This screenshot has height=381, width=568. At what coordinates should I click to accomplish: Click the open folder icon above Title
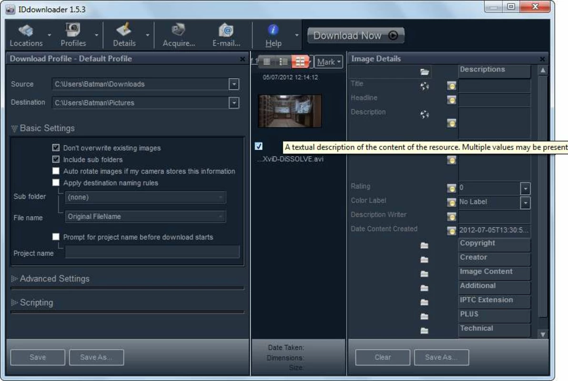[425, 72]
